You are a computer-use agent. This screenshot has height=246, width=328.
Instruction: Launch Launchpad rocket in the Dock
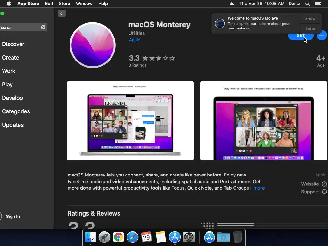pyautogui.click(x=104, y=237)
